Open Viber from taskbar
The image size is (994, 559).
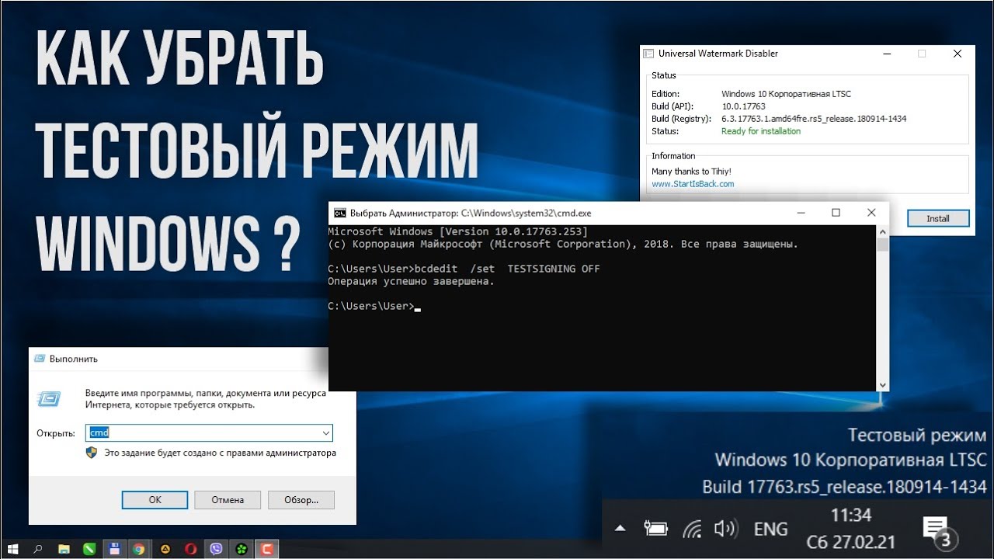pos(216,549)
